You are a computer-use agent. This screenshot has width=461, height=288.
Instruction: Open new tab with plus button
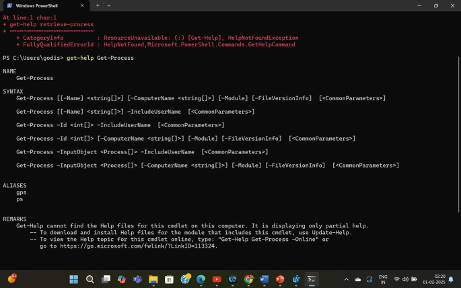[97, 5]
